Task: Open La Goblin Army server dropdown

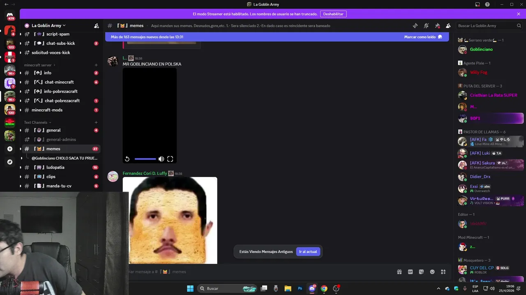Action: (x=48, y=25)
